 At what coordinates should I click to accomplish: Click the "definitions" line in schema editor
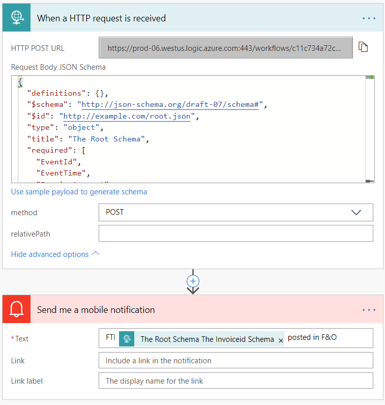[68, 93]
